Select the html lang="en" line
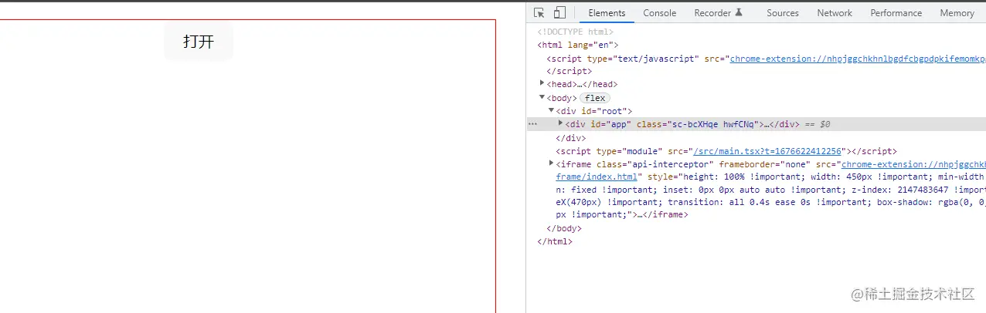The height and width of the screenshot is (313, 986). point(578,45)
